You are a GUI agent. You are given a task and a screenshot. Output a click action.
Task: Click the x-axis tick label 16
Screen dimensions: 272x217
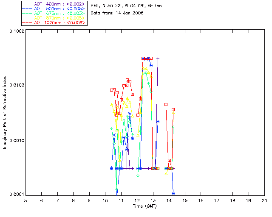pos(201,200)
